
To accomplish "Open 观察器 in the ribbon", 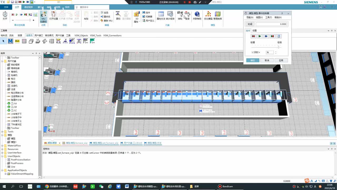I will [147, 17].
